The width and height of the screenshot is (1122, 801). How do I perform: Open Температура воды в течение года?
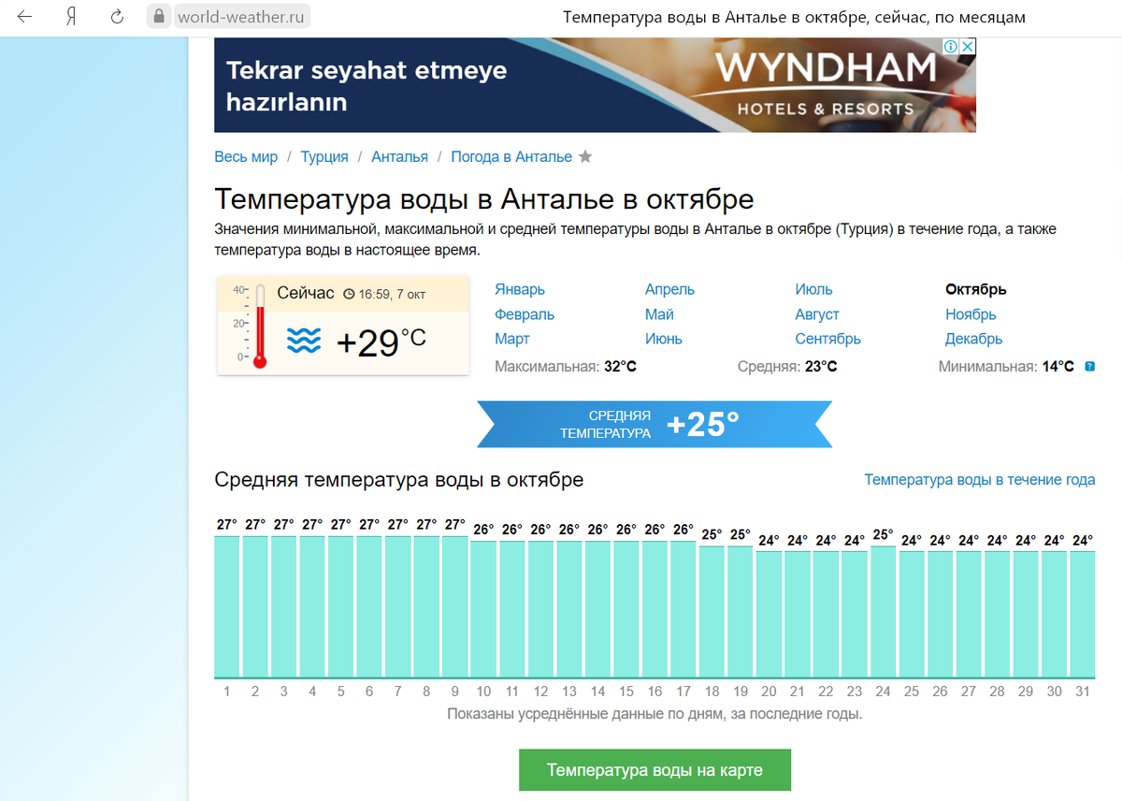pos(978,479)
